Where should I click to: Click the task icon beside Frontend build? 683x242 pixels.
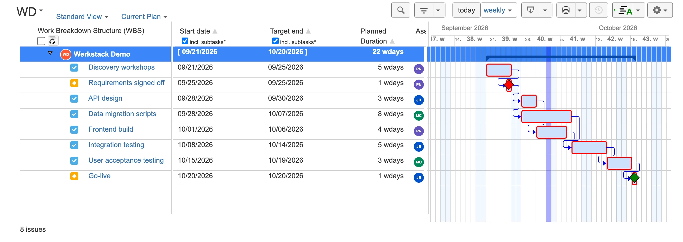74,130
